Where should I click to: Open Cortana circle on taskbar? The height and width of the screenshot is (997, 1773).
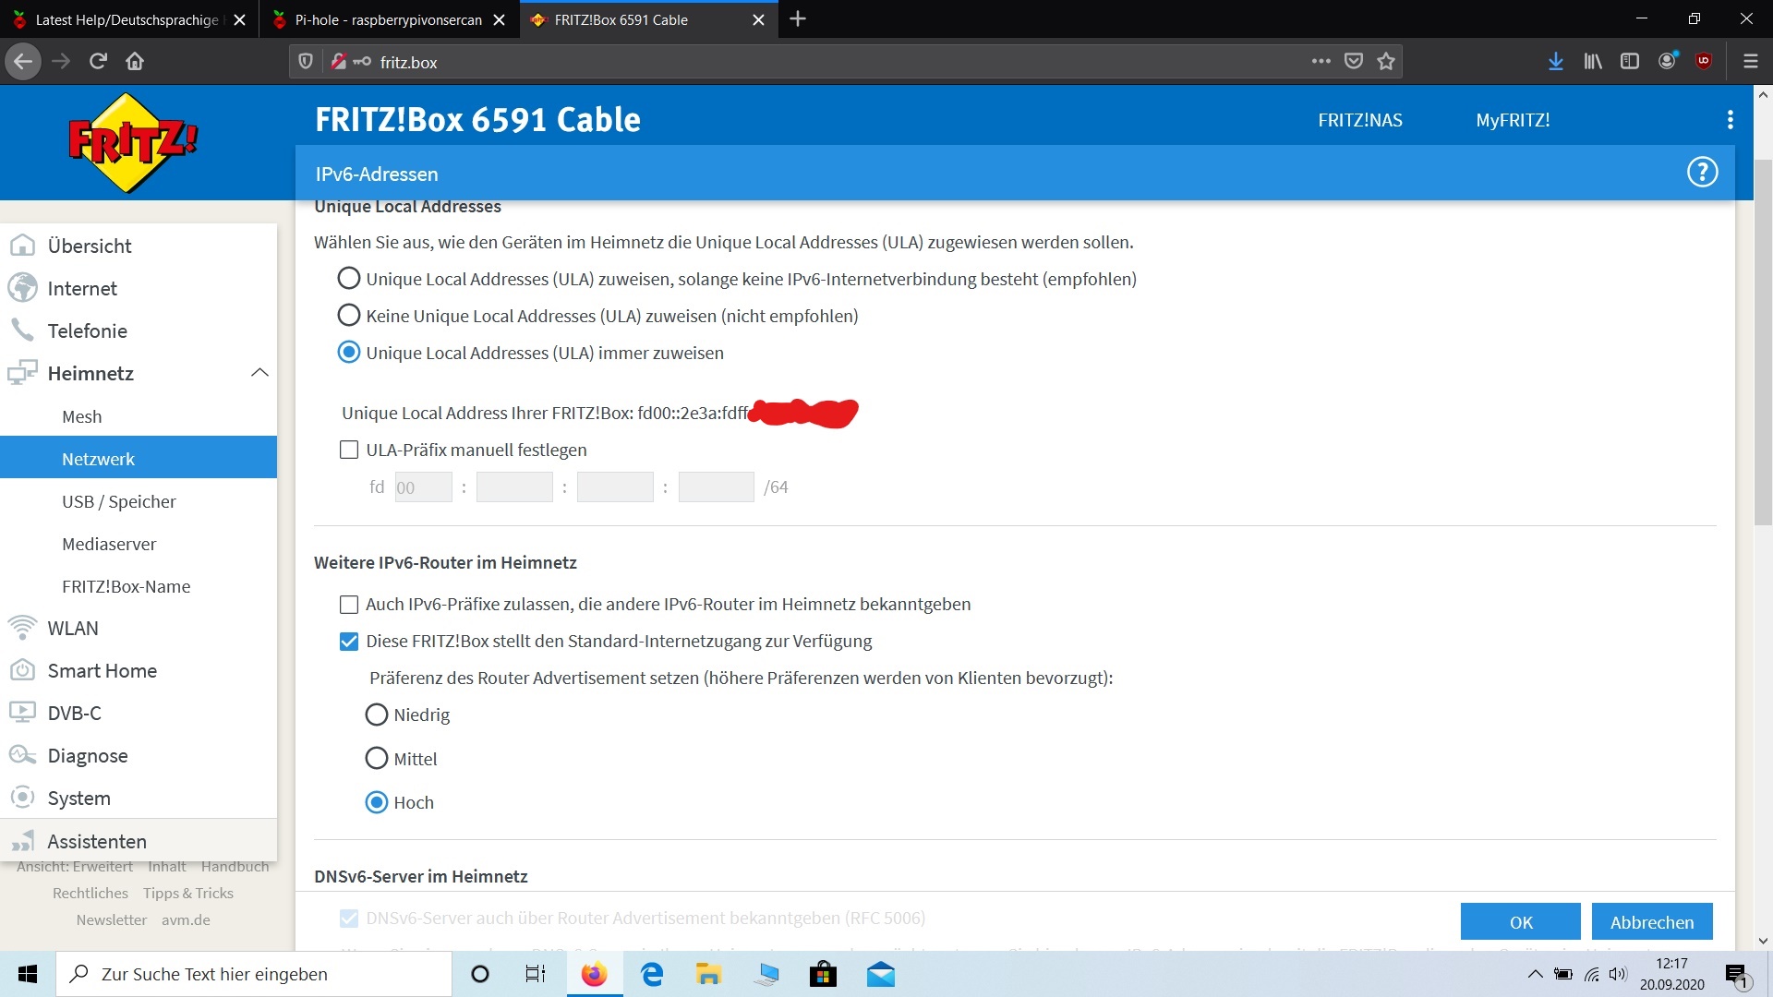[479, 974]
